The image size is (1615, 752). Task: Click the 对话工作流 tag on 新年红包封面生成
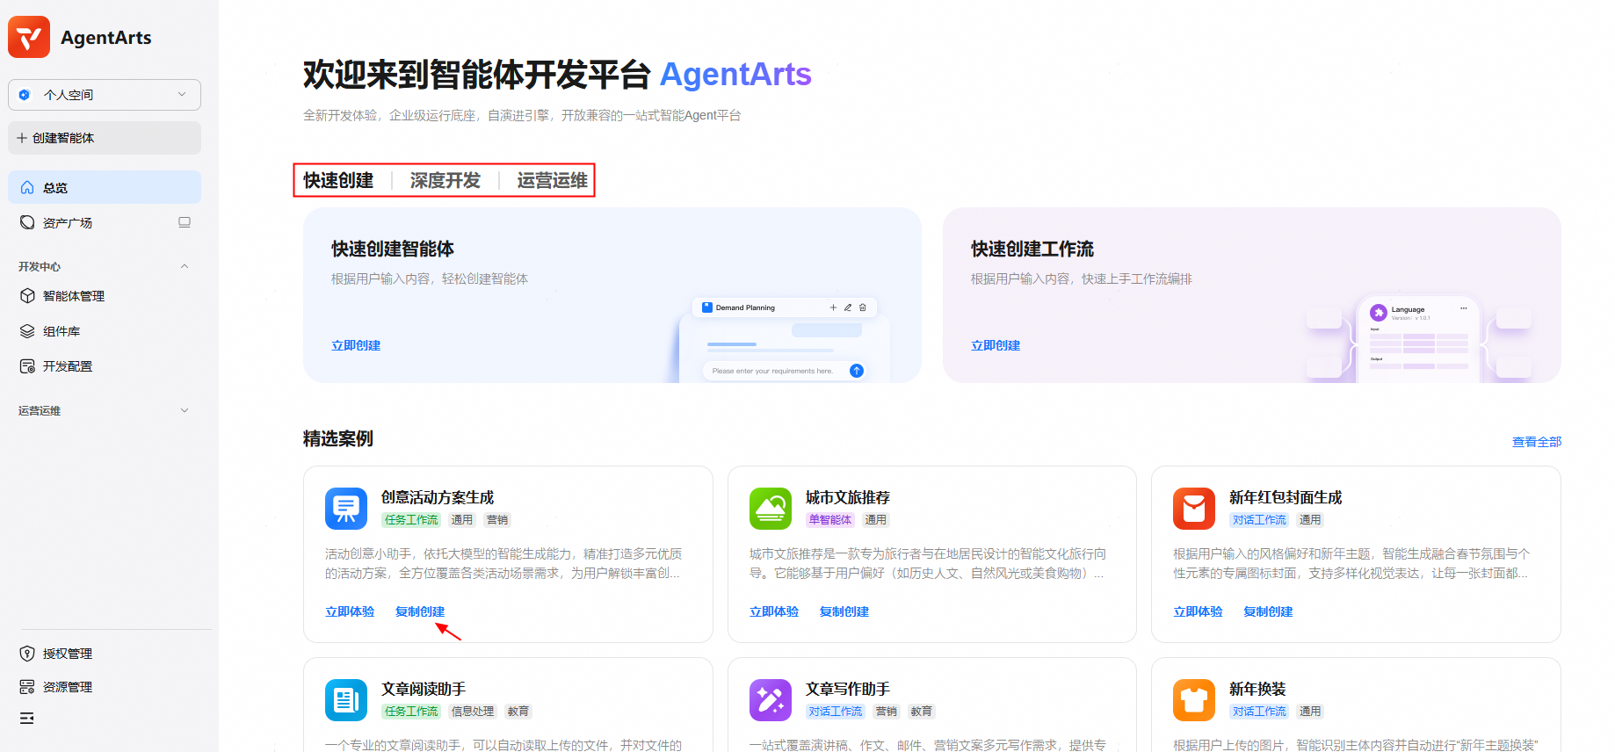pyautogui.click(x=1259, y=520)
